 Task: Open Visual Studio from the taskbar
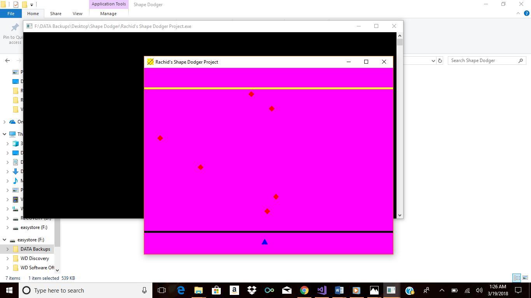coord(321,290)
